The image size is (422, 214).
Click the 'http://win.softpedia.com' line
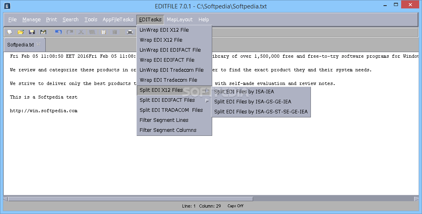44,111
